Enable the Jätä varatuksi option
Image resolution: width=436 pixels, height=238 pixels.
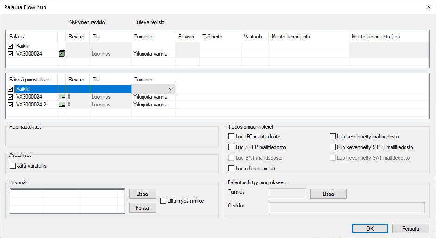point(13,165)
